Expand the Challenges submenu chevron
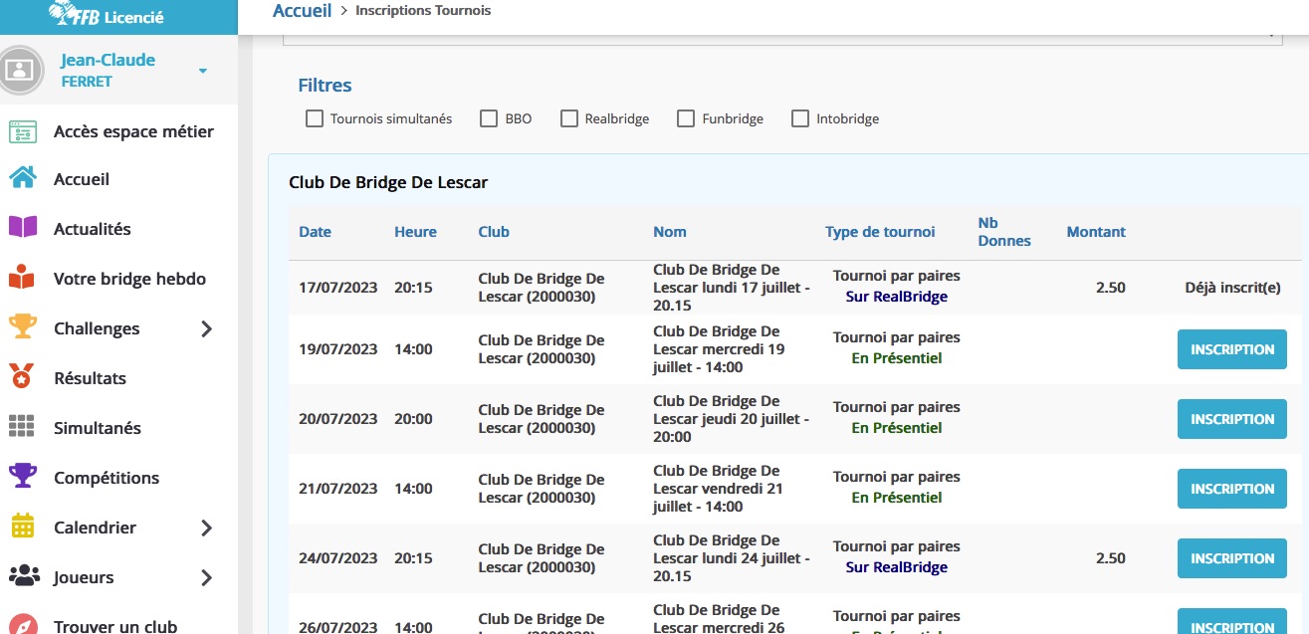 coord(206,328)
